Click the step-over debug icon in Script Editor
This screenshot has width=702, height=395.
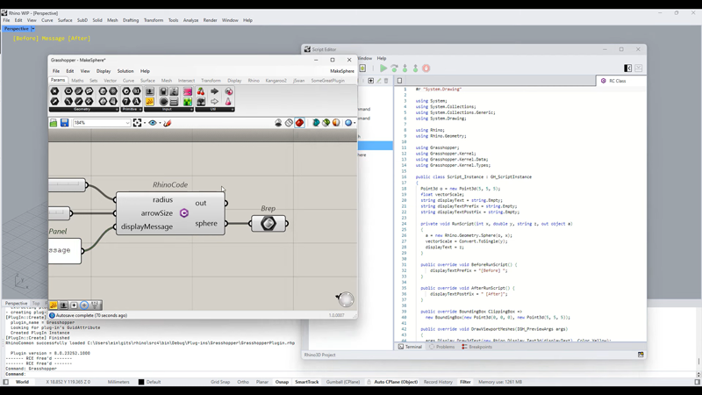[x=394, y=68]
